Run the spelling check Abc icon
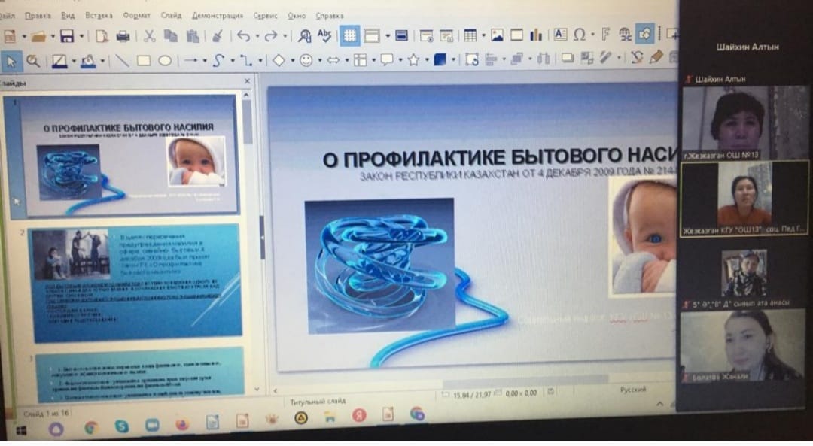This screenshot has width=813, height=446. (x=324, y=35)
